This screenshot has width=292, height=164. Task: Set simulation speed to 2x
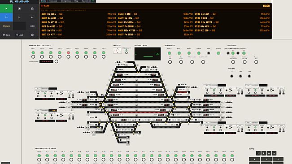point(19,17)
